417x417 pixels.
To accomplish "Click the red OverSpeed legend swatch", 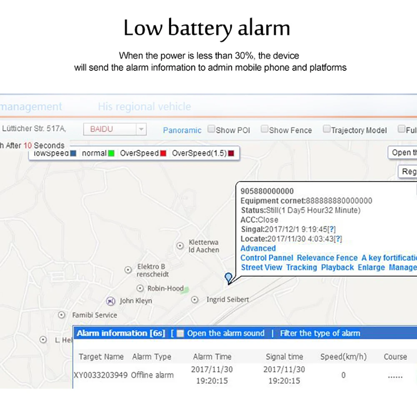I will tap(163, 153).
